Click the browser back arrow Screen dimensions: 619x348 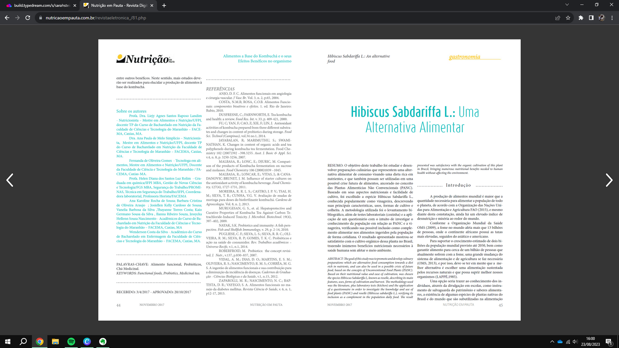coord(7,18)
